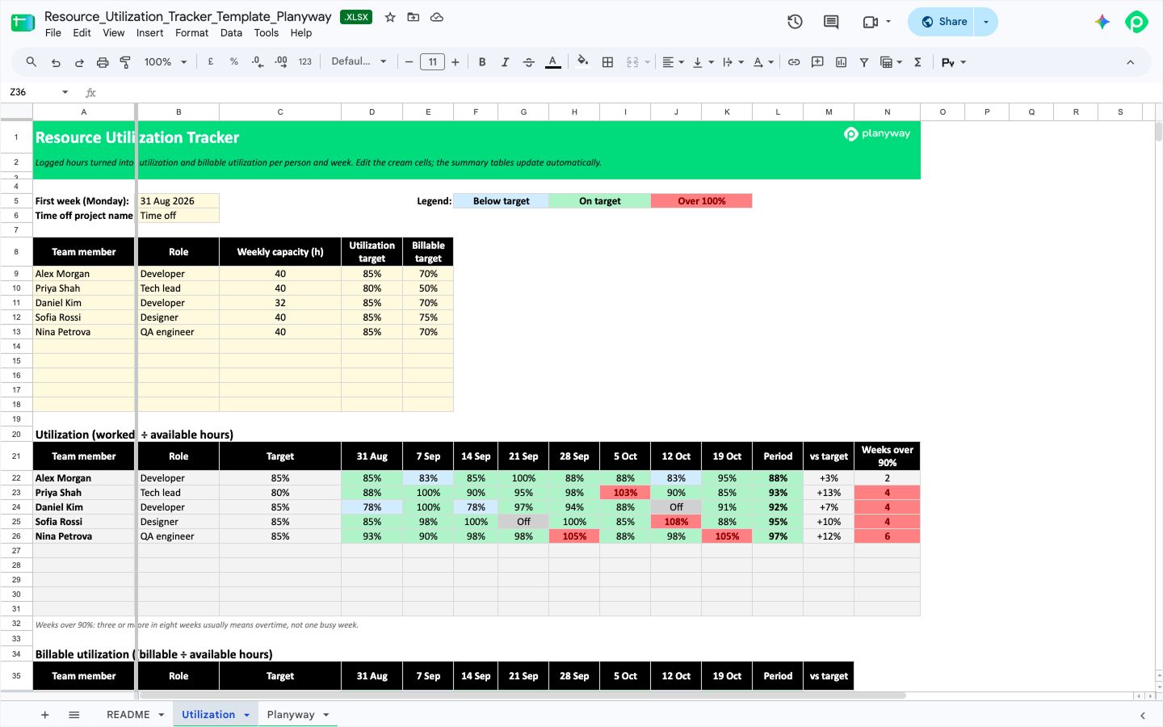Open the fill color picker
Viewport: 1163px width, 727px height.
[583, 62]
